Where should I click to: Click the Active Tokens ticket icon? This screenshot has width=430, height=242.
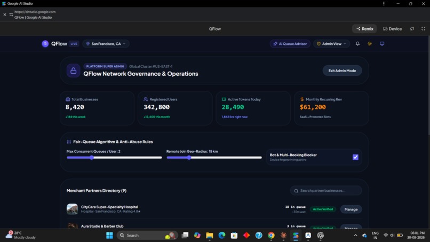coord(224,99)
